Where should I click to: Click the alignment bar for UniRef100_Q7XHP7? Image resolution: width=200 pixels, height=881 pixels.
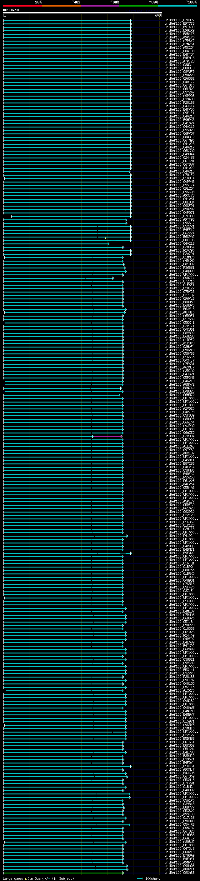[x=67, y=20]
